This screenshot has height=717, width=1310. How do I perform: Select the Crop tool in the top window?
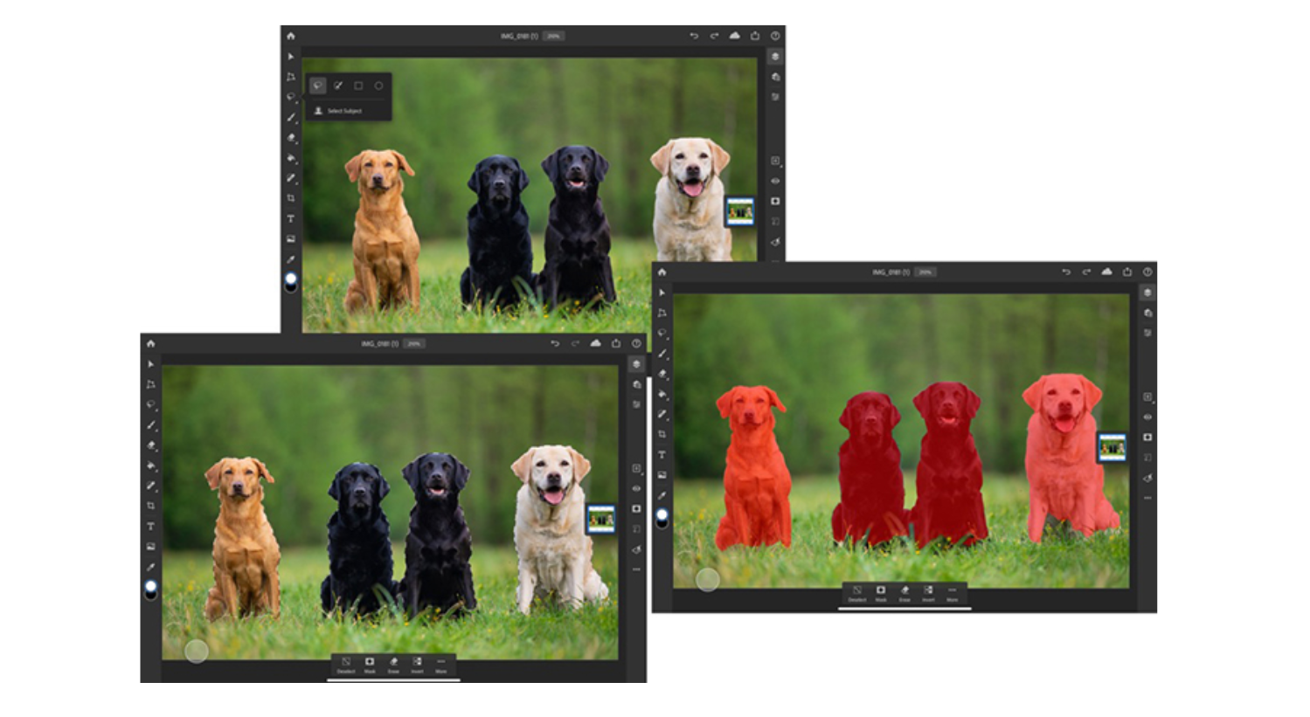[x=291, y=198]
